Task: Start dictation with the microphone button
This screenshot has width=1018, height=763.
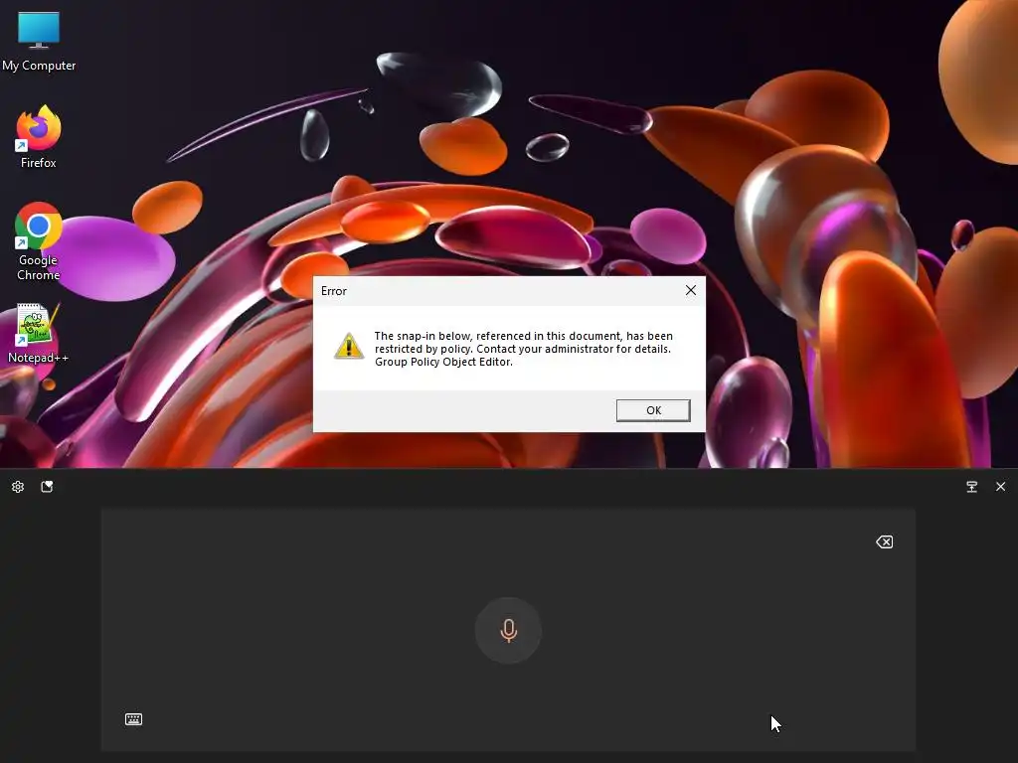Action: (x=508, y=630)
